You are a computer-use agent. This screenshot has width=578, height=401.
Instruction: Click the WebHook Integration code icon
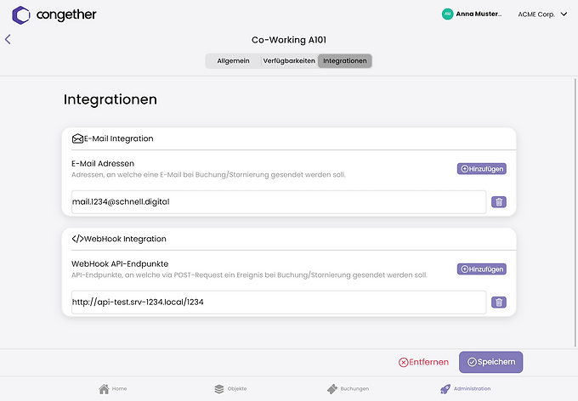pyautogui.click(x=77, y=239)
